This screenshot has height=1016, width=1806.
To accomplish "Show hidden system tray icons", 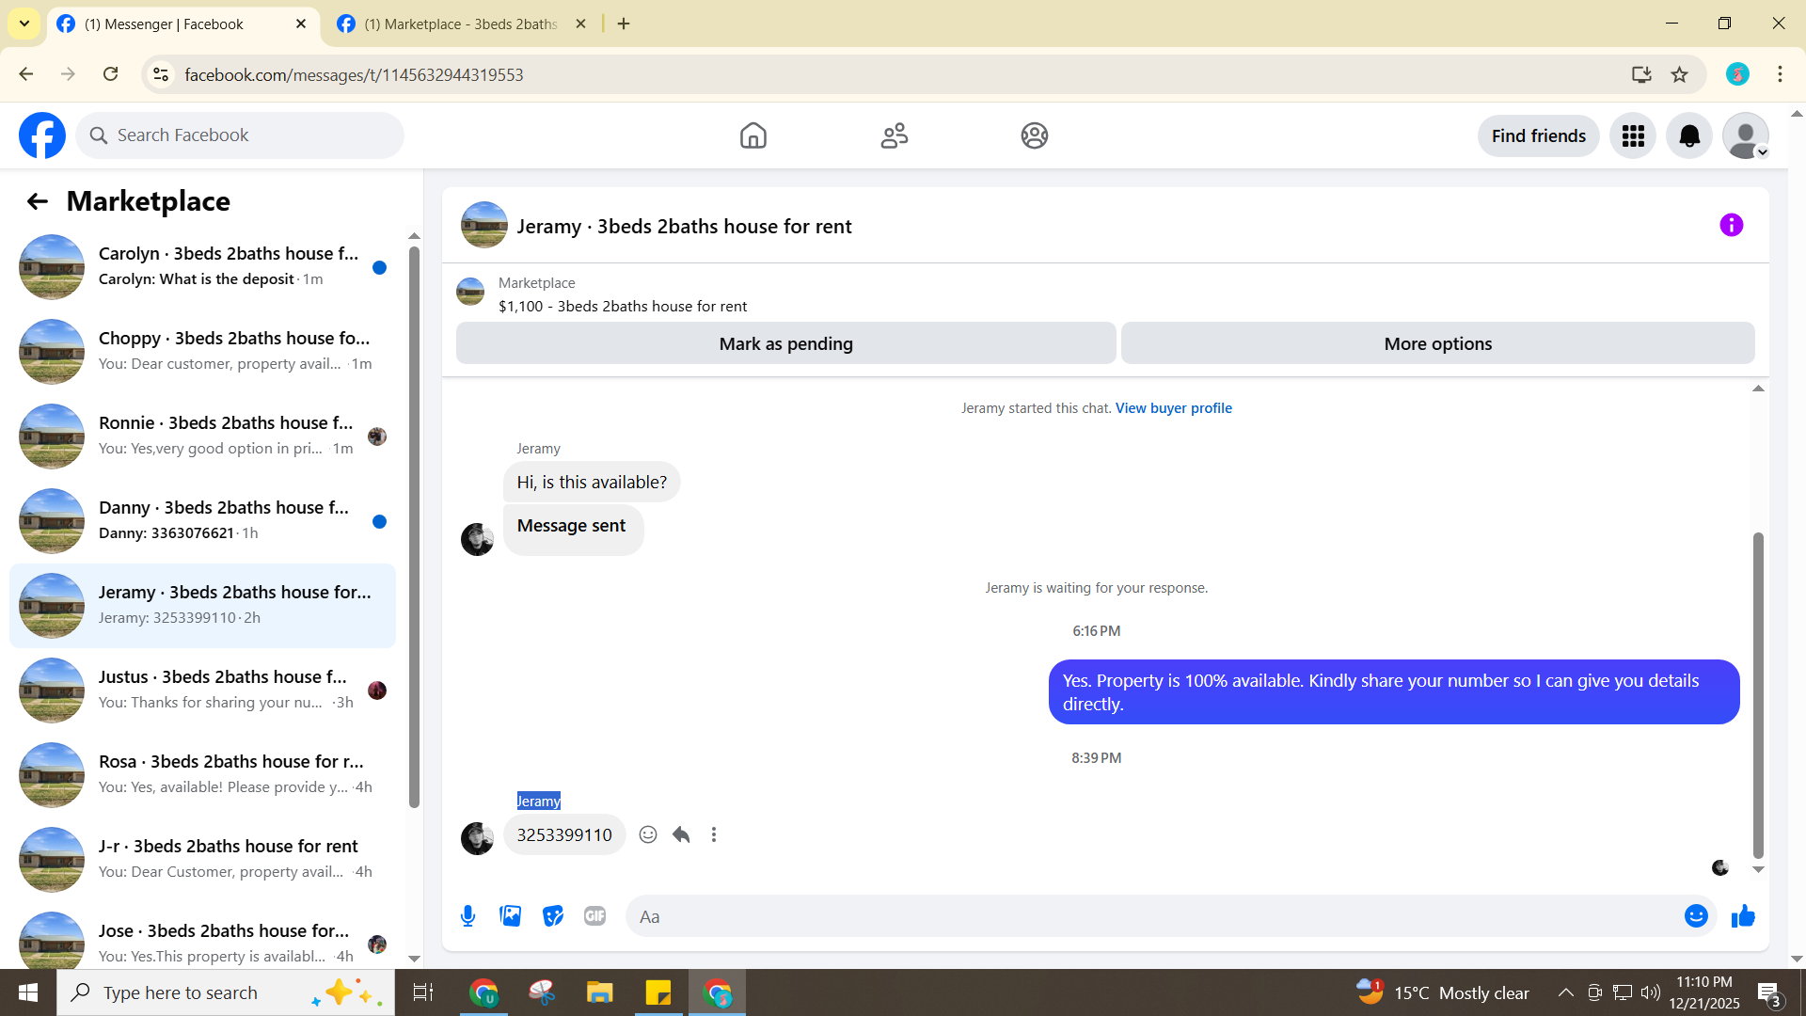I will tap(1565, 992).
